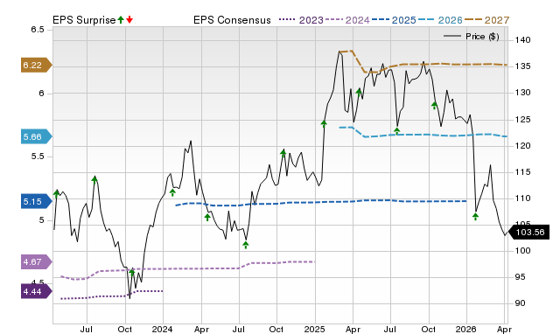Click the red down arrow in the EPS Surprise legend

coord(129,19)
